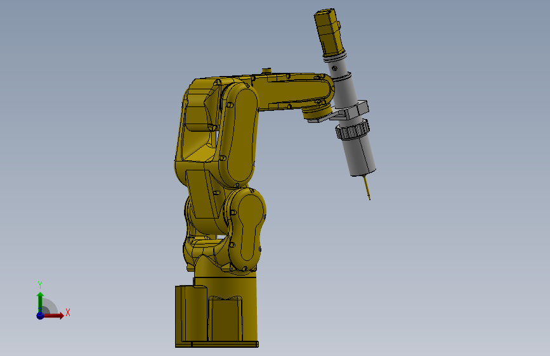Select the knurled collar ring on the spindle

[353, 129]
